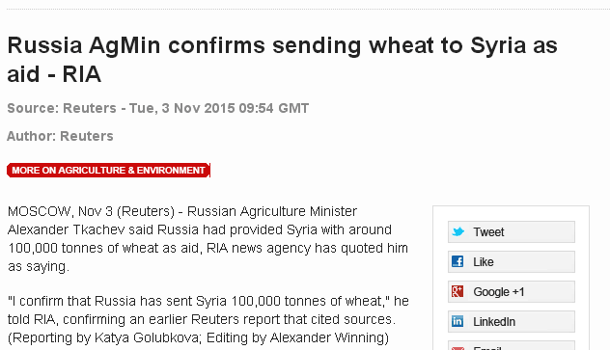The height and width of the screenshot is (350, 610).
Task: Click the word RIA in the headline
Action: [x=82, y=74]
